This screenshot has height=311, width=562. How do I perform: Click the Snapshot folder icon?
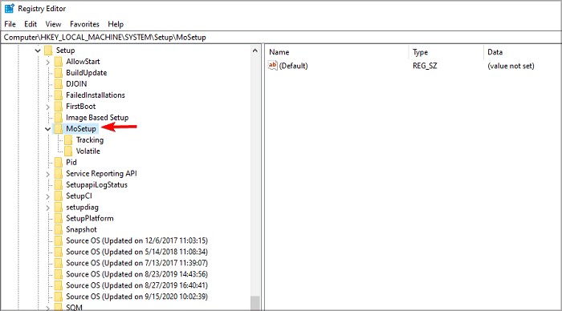59,229
